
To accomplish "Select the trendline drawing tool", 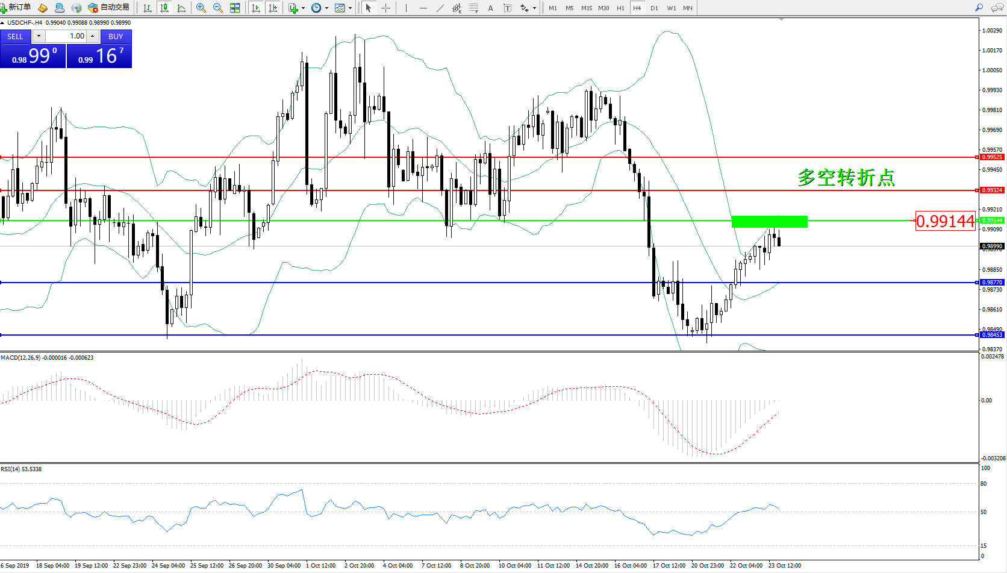I will pyautogui.click(x=440, y=8).
